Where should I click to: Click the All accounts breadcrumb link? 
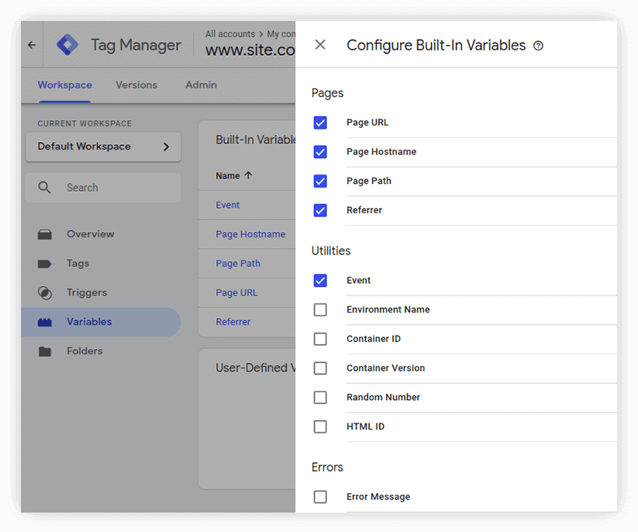[230, 34]
